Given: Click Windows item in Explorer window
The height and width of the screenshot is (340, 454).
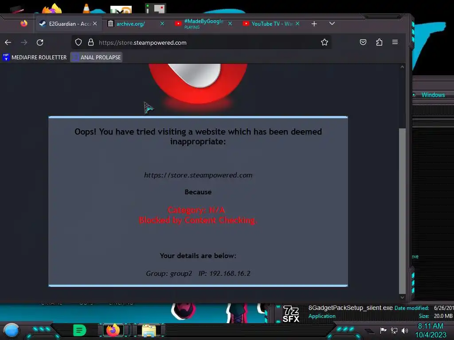Looking at the screenshot, I should tap(433, 95).
